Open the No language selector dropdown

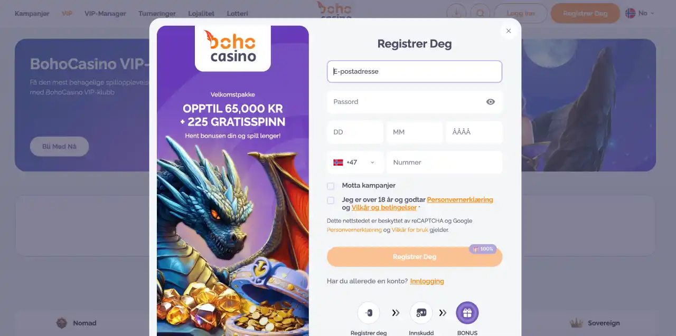(640, 13)
